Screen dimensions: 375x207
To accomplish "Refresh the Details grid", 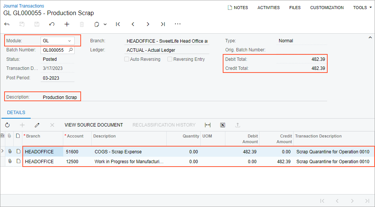I will [7, 125].
